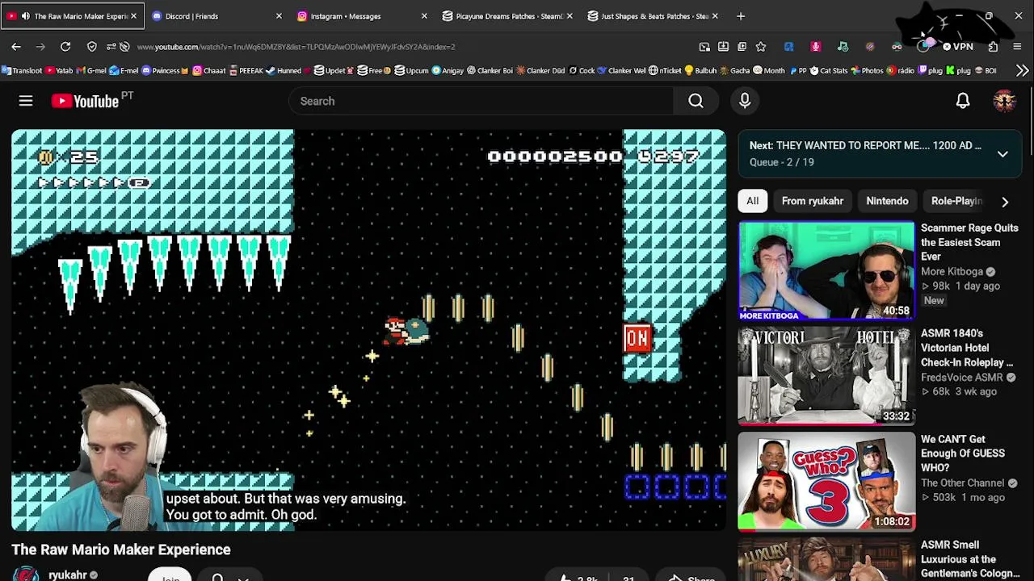Open the nTicket bookmark
The height and width of the screenshot is (581, 1034).
point(665,71)
